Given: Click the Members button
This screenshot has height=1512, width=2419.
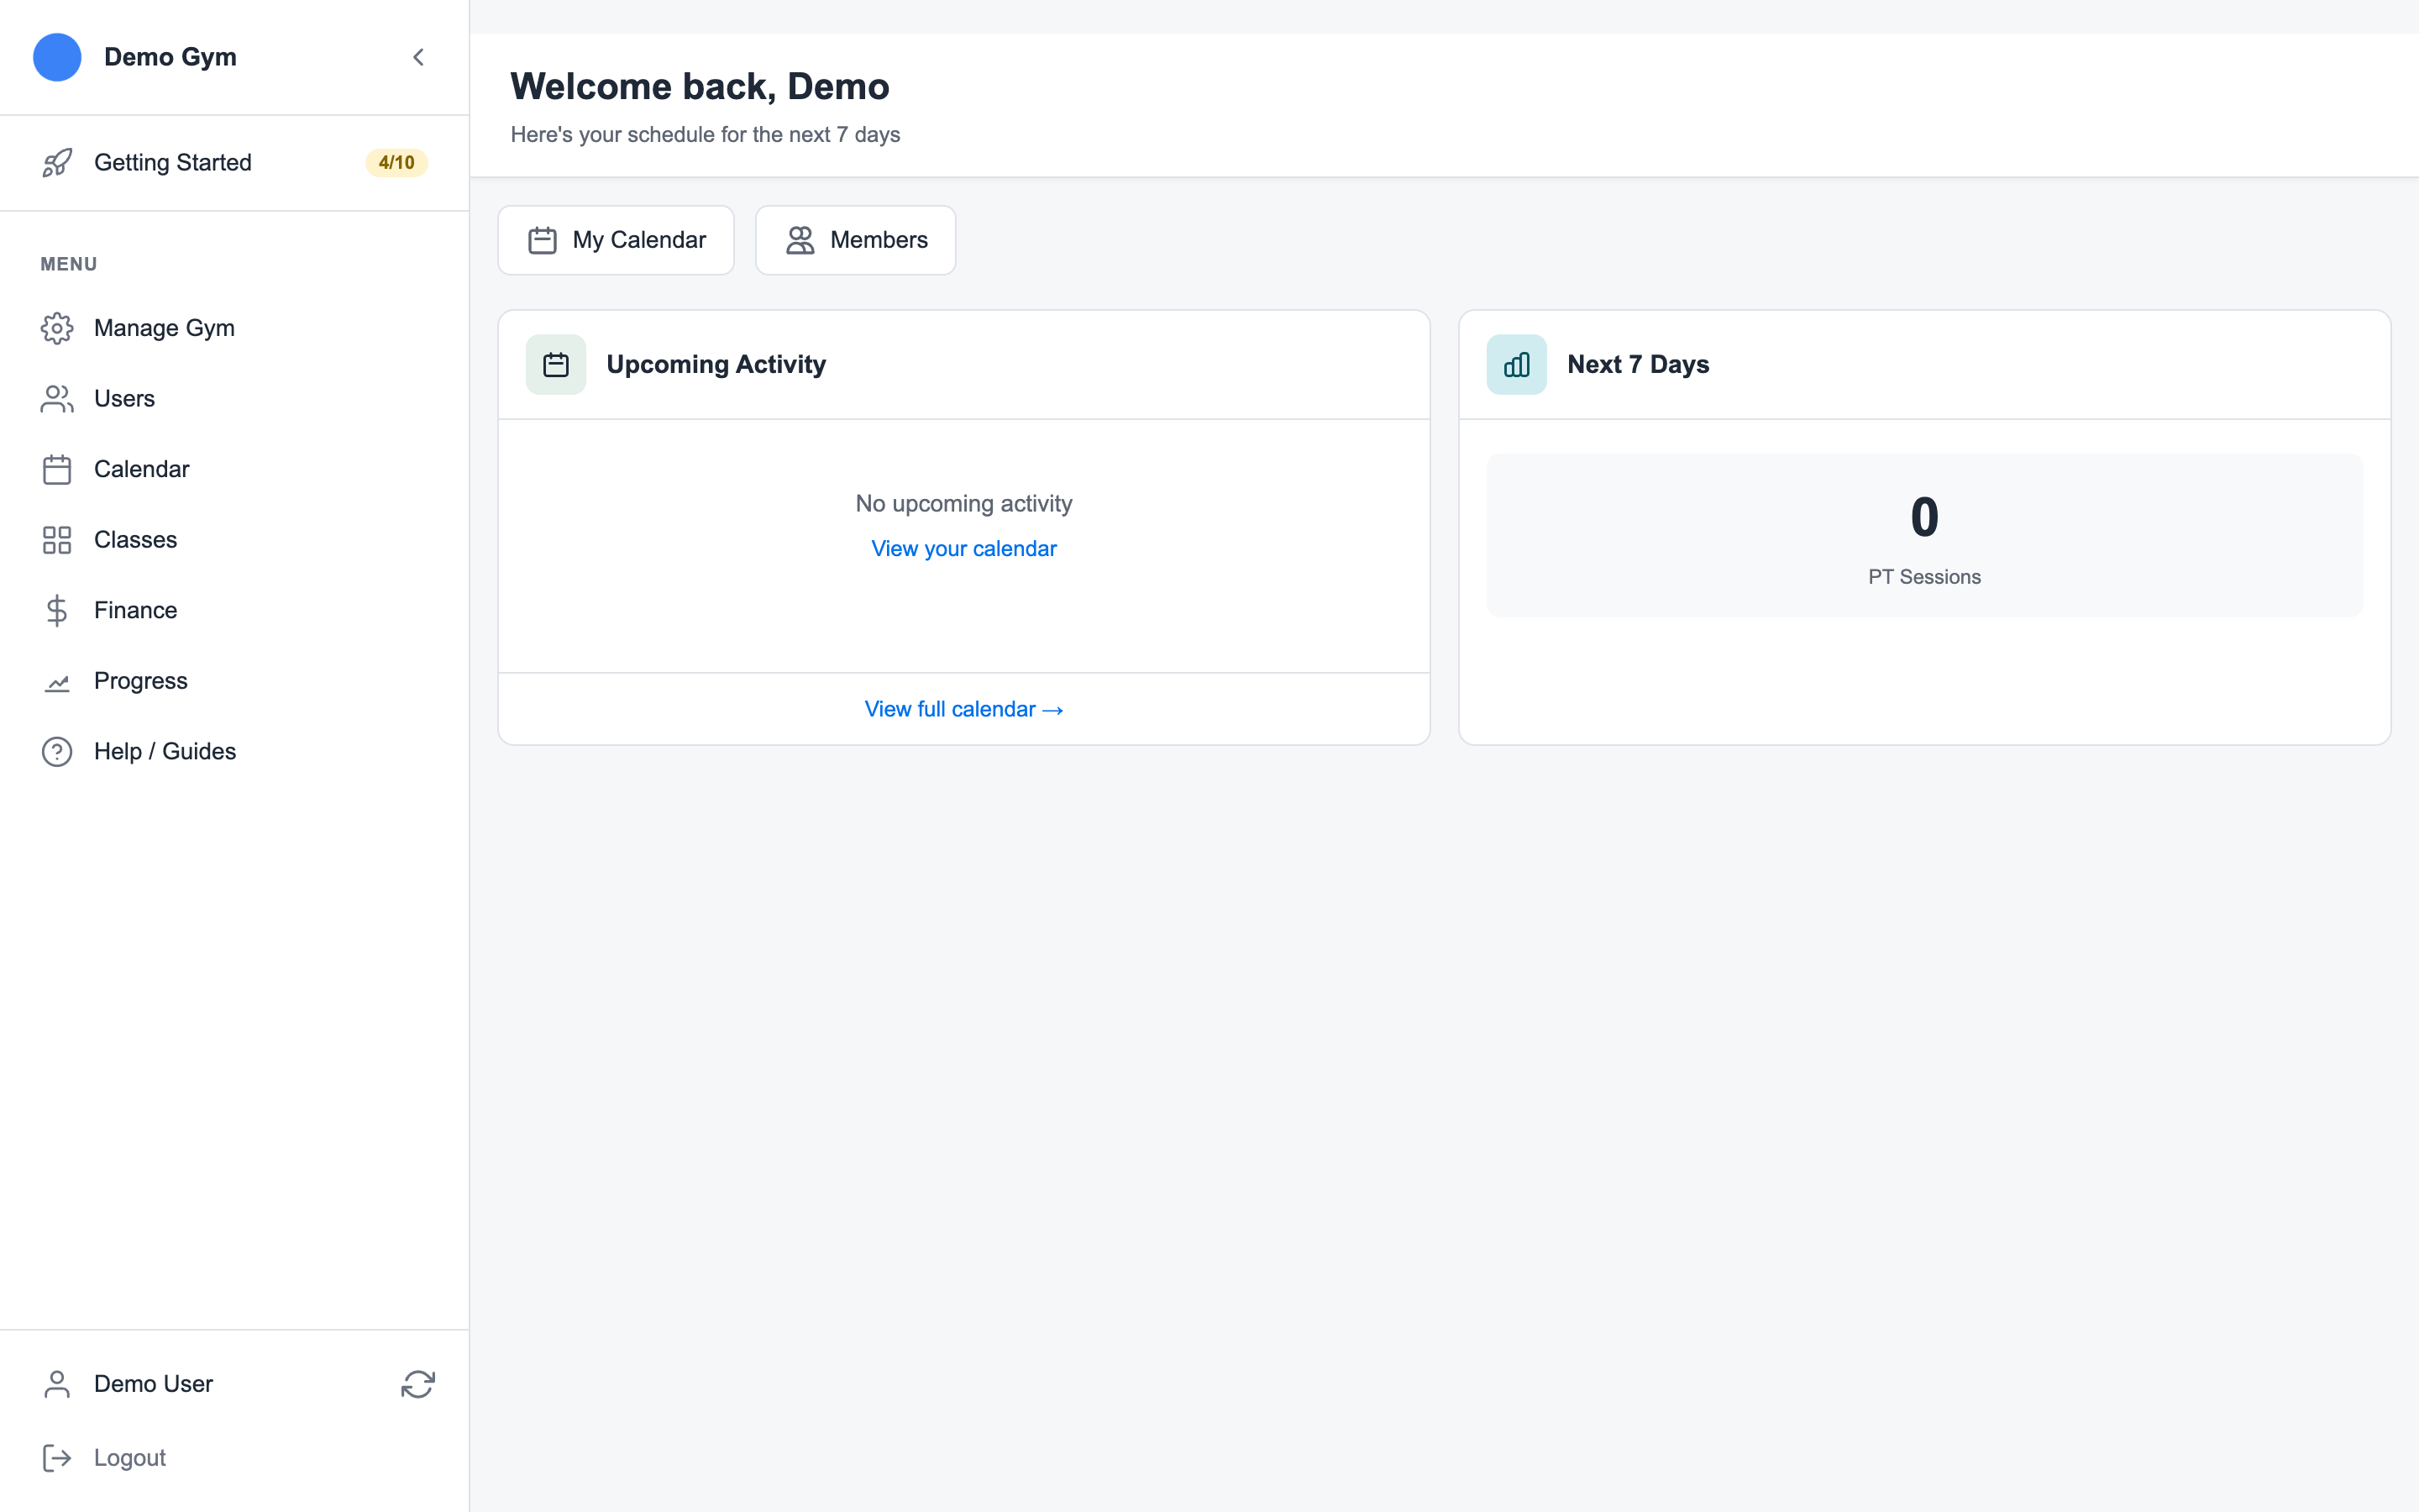Looking at the screenshot, I should click(856, 240).
